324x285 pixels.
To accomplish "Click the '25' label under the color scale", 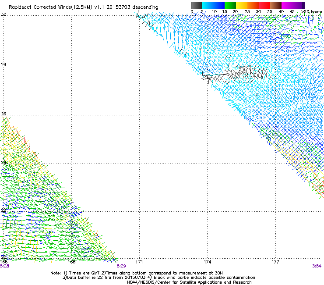I will point(247,12).
